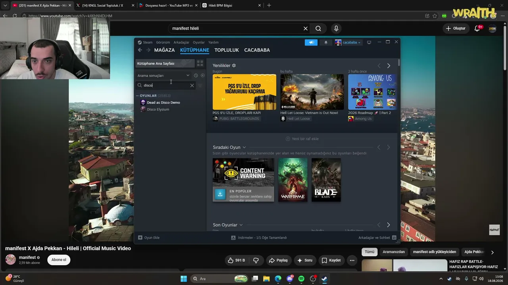Clear the YouTube search box text

point(306,28)
